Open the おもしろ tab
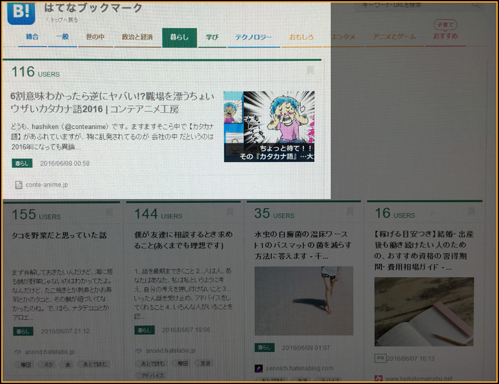The width and height of the screenshot is (499, 384). [301, 37]
